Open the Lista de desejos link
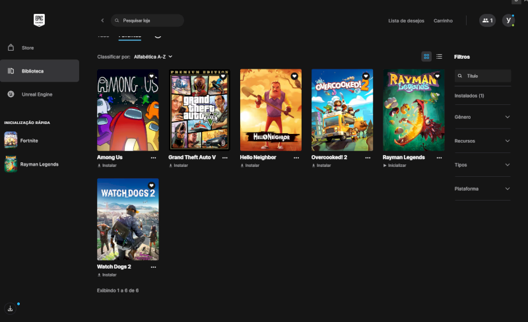The image size is (528, 322). 406,20
